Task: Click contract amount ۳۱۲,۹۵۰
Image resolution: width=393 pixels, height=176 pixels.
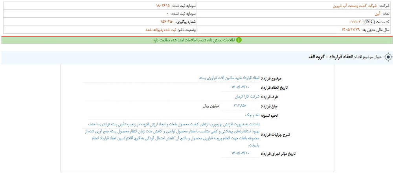Action: pyautogui.click(x=240, y=106)
